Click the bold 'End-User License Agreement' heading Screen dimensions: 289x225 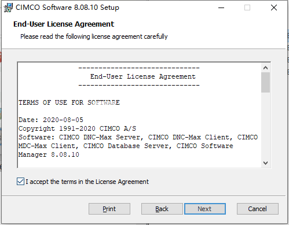[x=64, y=24]
